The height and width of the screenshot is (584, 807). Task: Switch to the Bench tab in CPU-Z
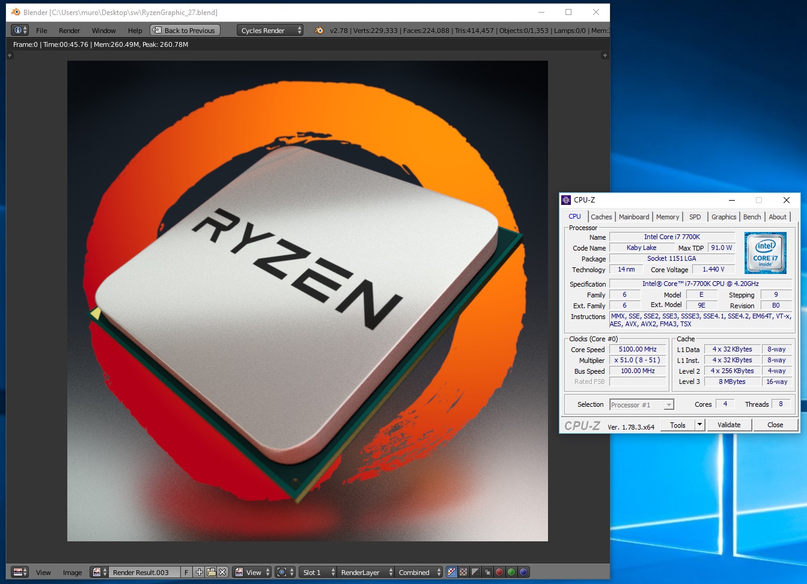752,217
